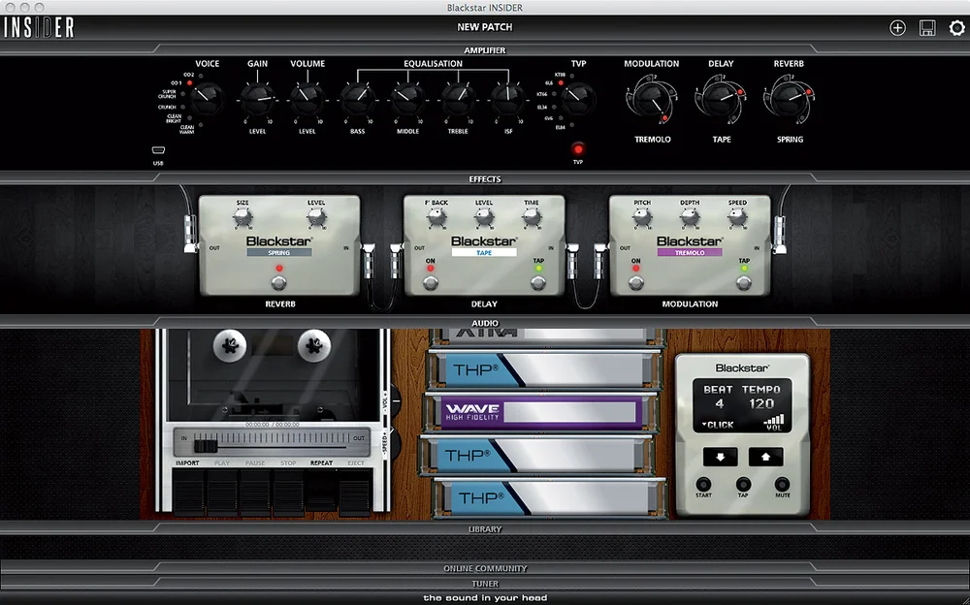Screen dimensions: 970x605
Task: Click the MIDDLE equalisation knob
Action: coord(407,99)
